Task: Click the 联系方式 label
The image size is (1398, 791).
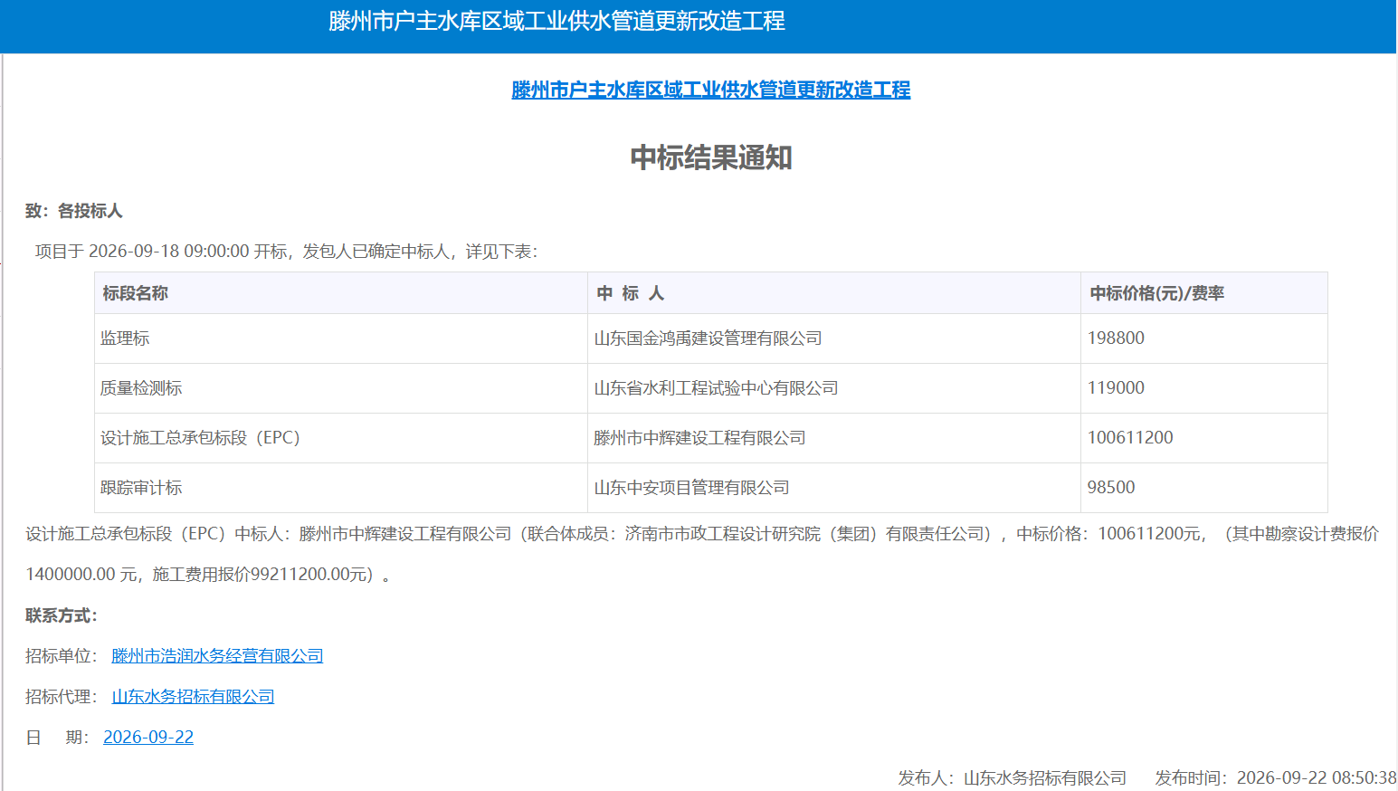Action: pyautogui.click(x=62, y=615)
